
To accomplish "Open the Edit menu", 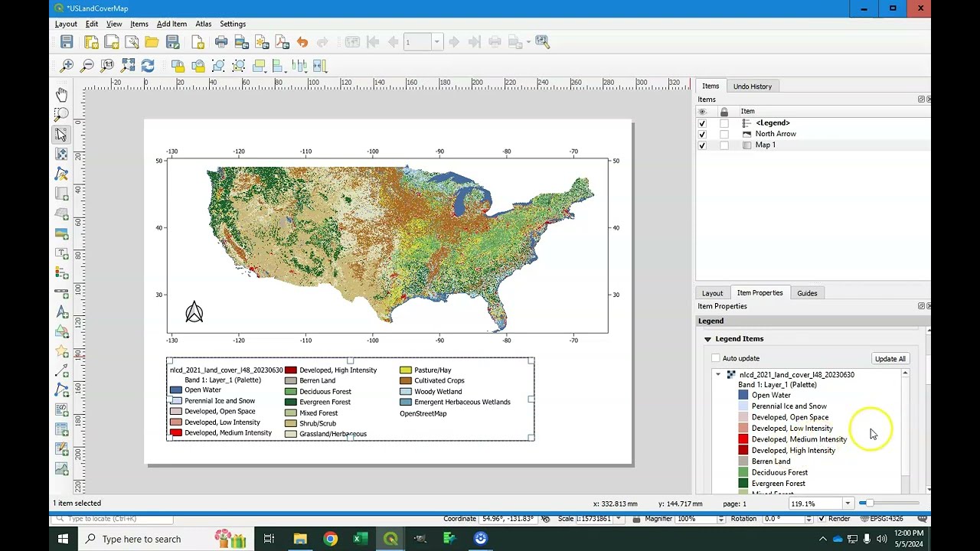I will pyautogui.click(x=92, y=24).
